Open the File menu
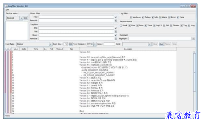 7,10
